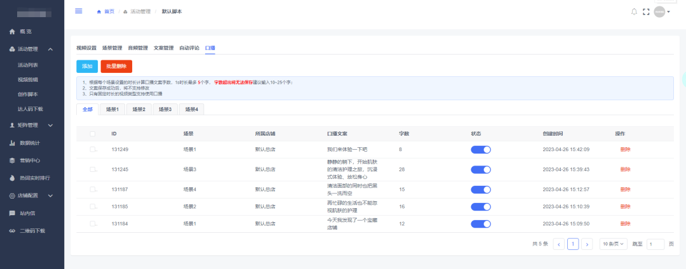The height and width of the screenshot is (269, 686).
Task: Check the checkbox for row 131184
Action: (92, 223)
